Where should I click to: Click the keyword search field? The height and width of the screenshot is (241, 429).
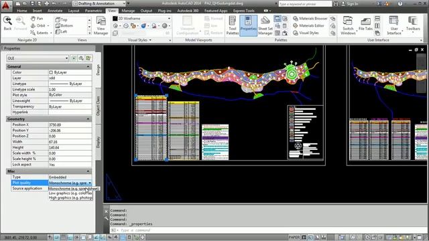click(x=305, y=3)
